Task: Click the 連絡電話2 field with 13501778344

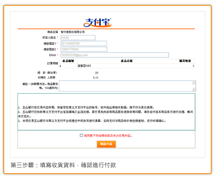Action: point(84,49)
